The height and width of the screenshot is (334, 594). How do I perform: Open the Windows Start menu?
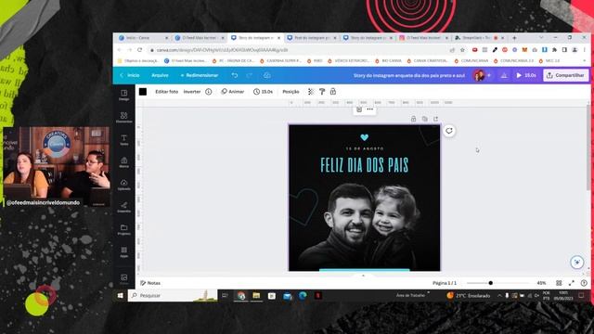pyautogui.click(x=120, y=295)
